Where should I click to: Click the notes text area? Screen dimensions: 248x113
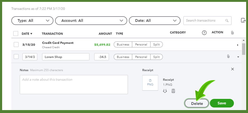[x=74, y=85]
